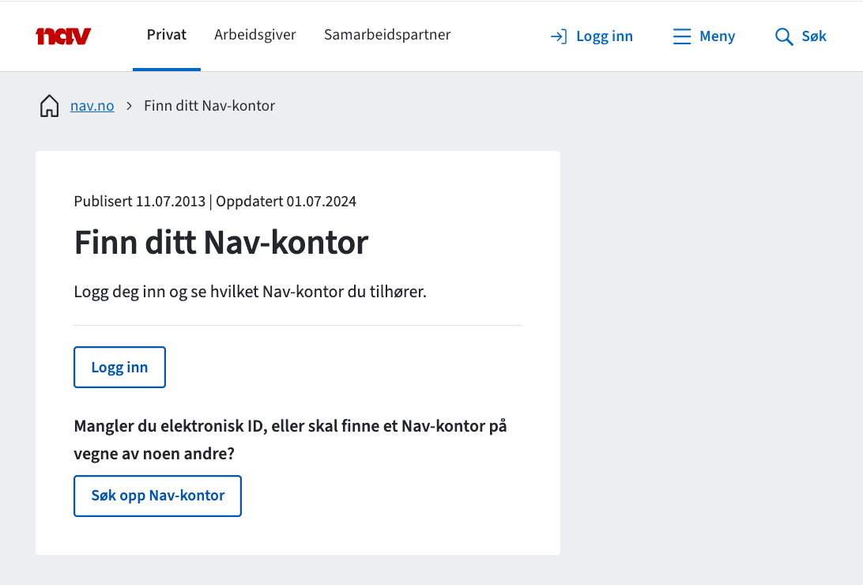The image size is (863, 585).
Task: Click the home icon in the breadcrumb
Action: pyautogui.click(x=48, y=104)
